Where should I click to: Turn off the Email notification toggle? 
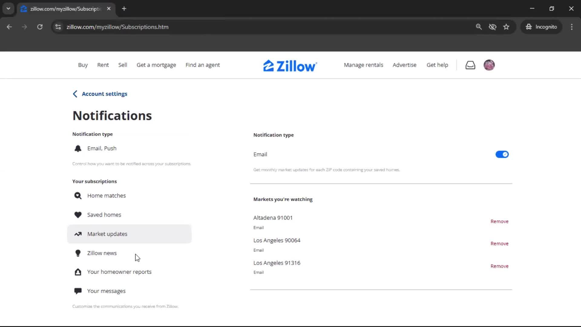click(x=502, y=154)
